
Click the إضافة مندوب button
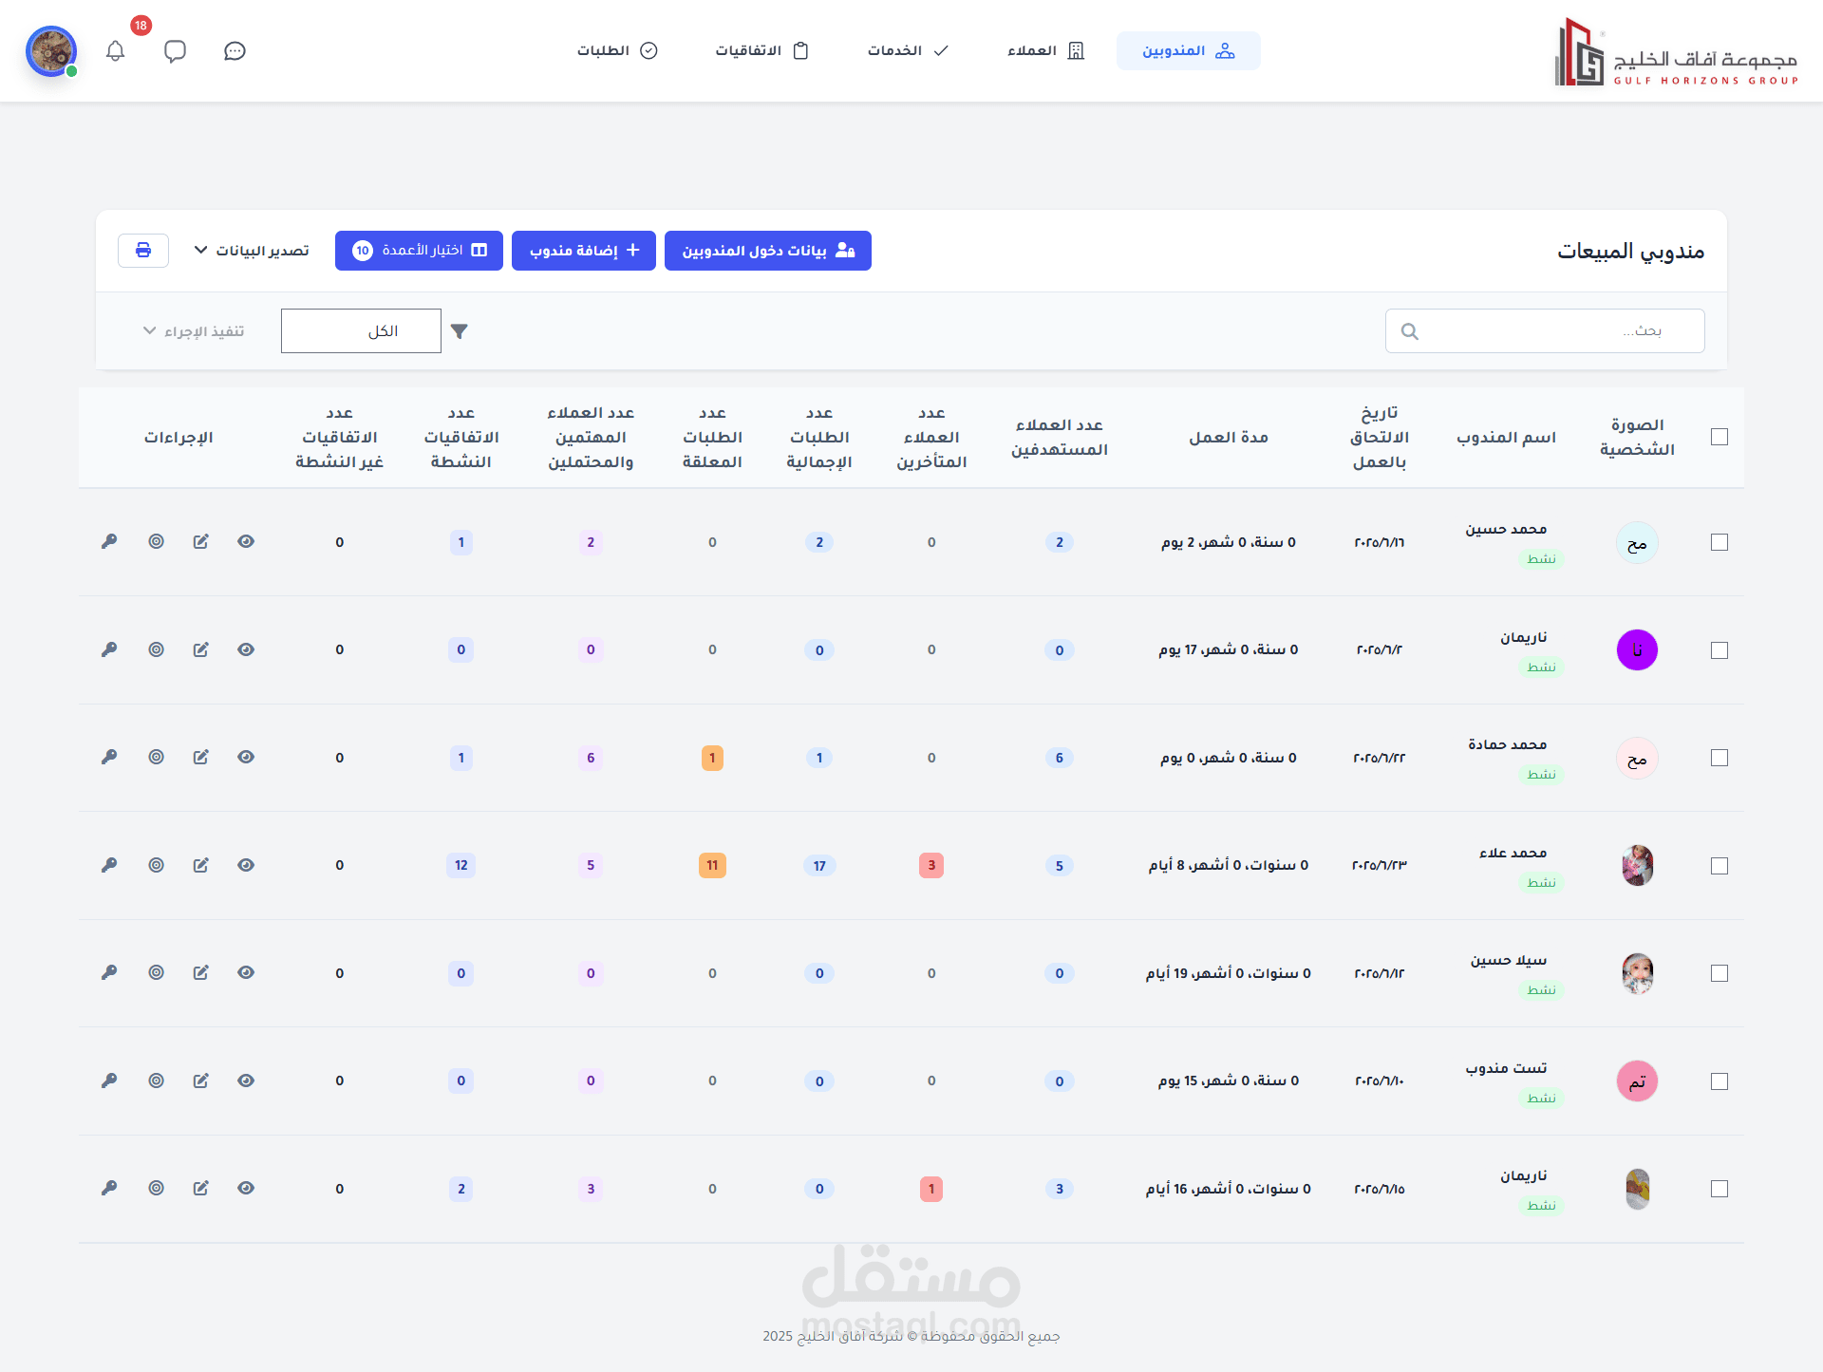coord(584,251)
